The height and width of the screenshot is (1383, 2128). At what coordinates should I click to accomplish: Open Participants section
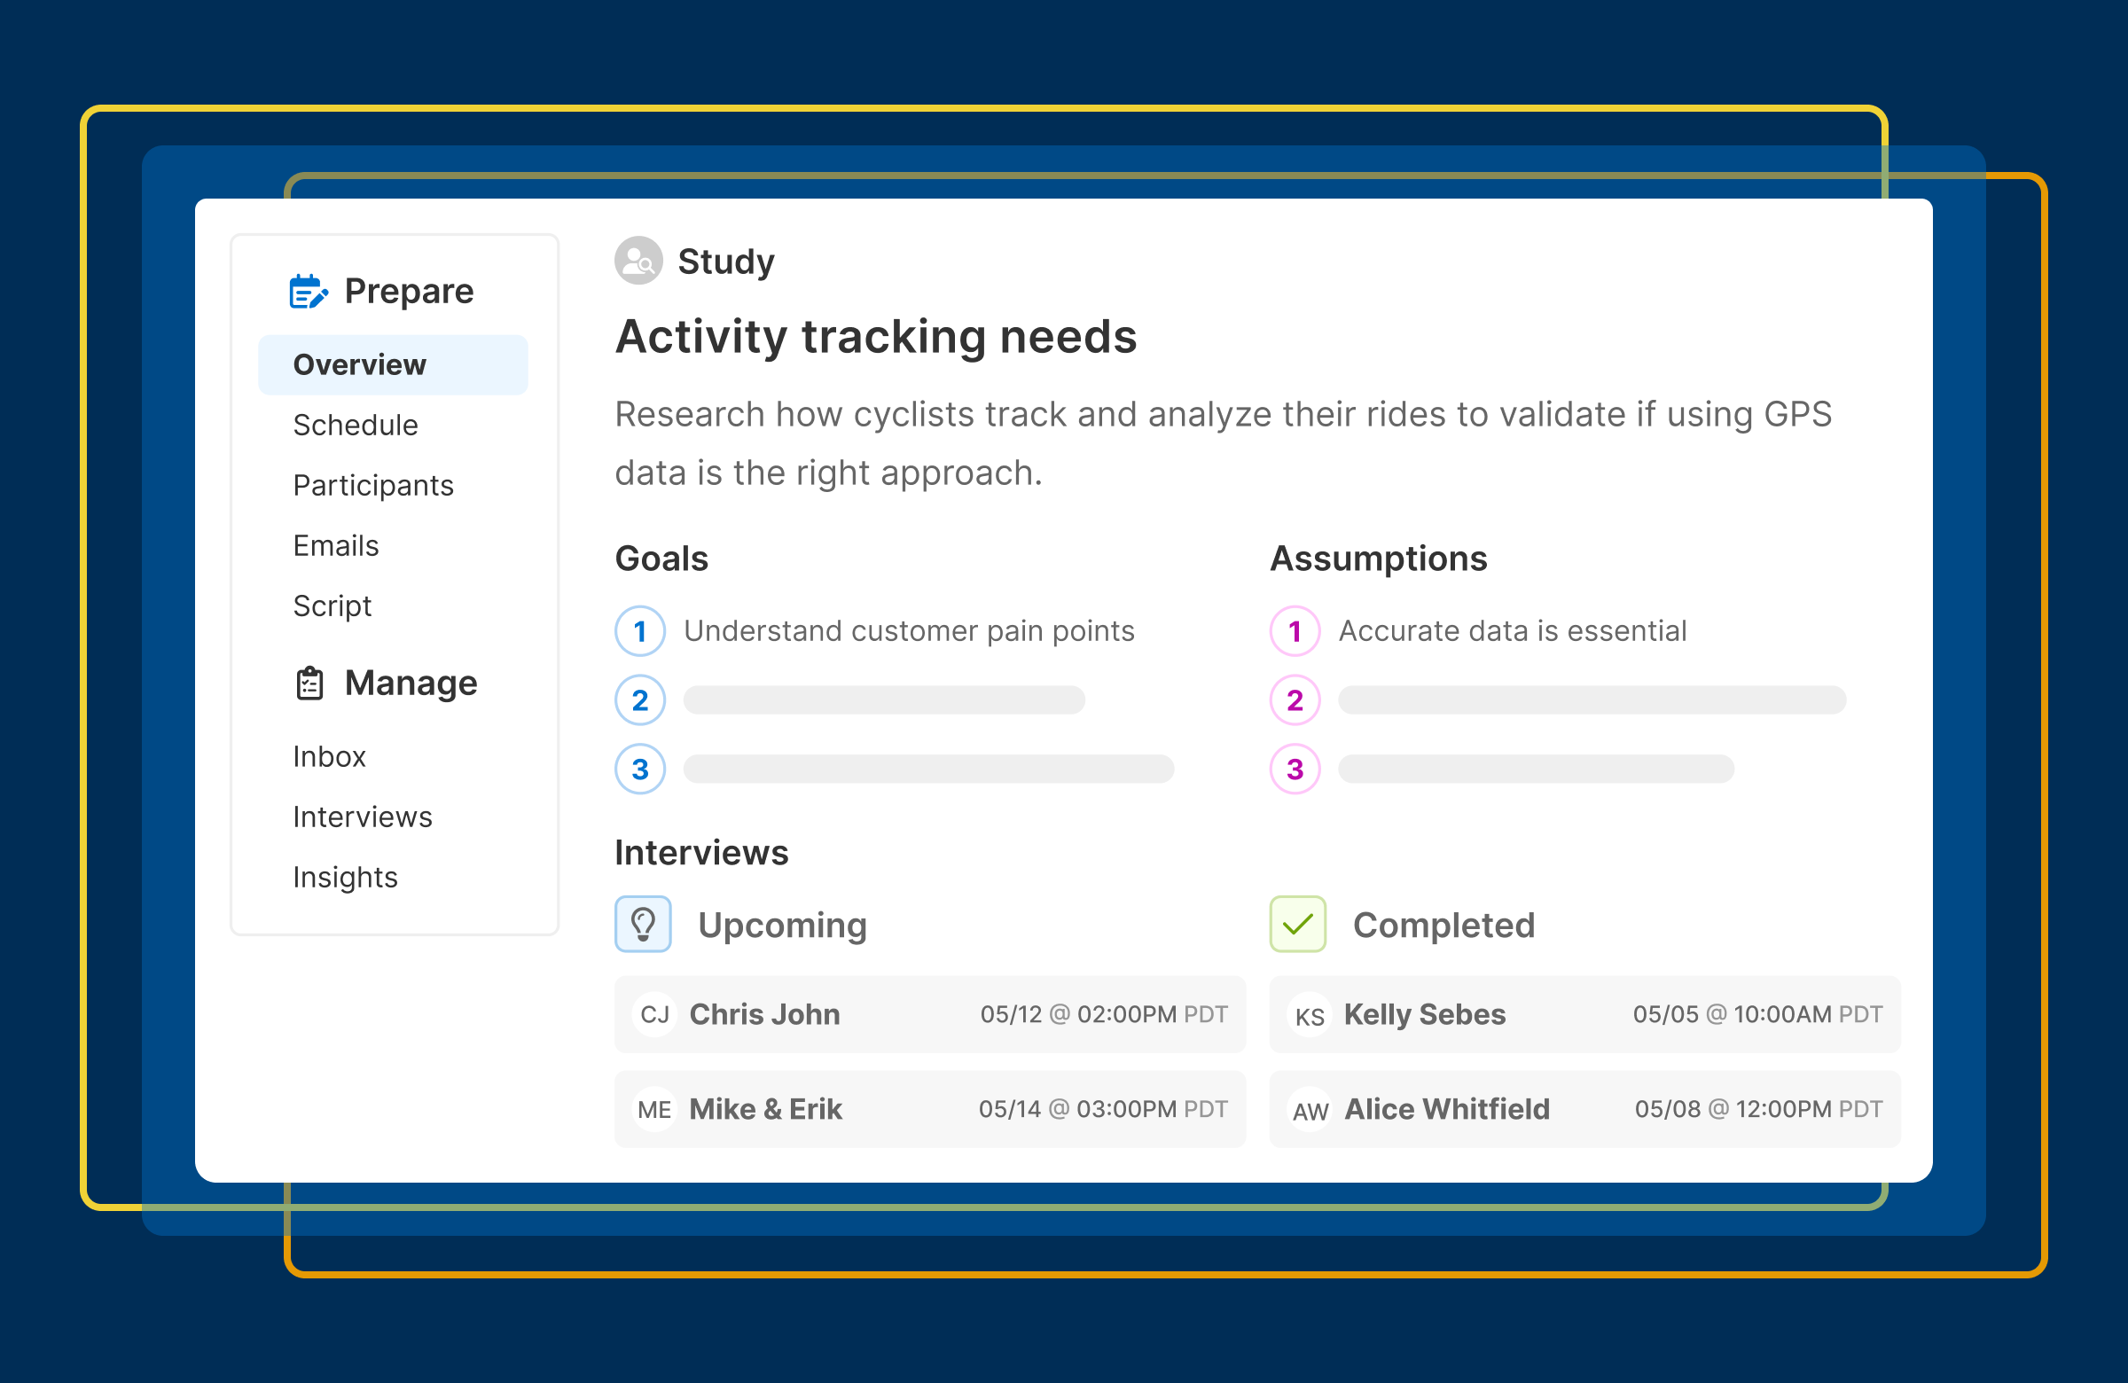[x=373, y=486]
